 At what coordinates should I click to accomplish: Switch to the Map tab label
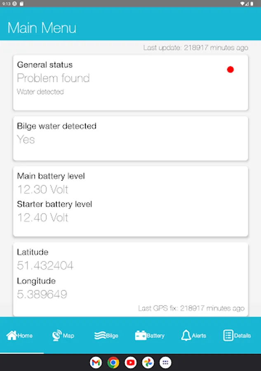69,336
